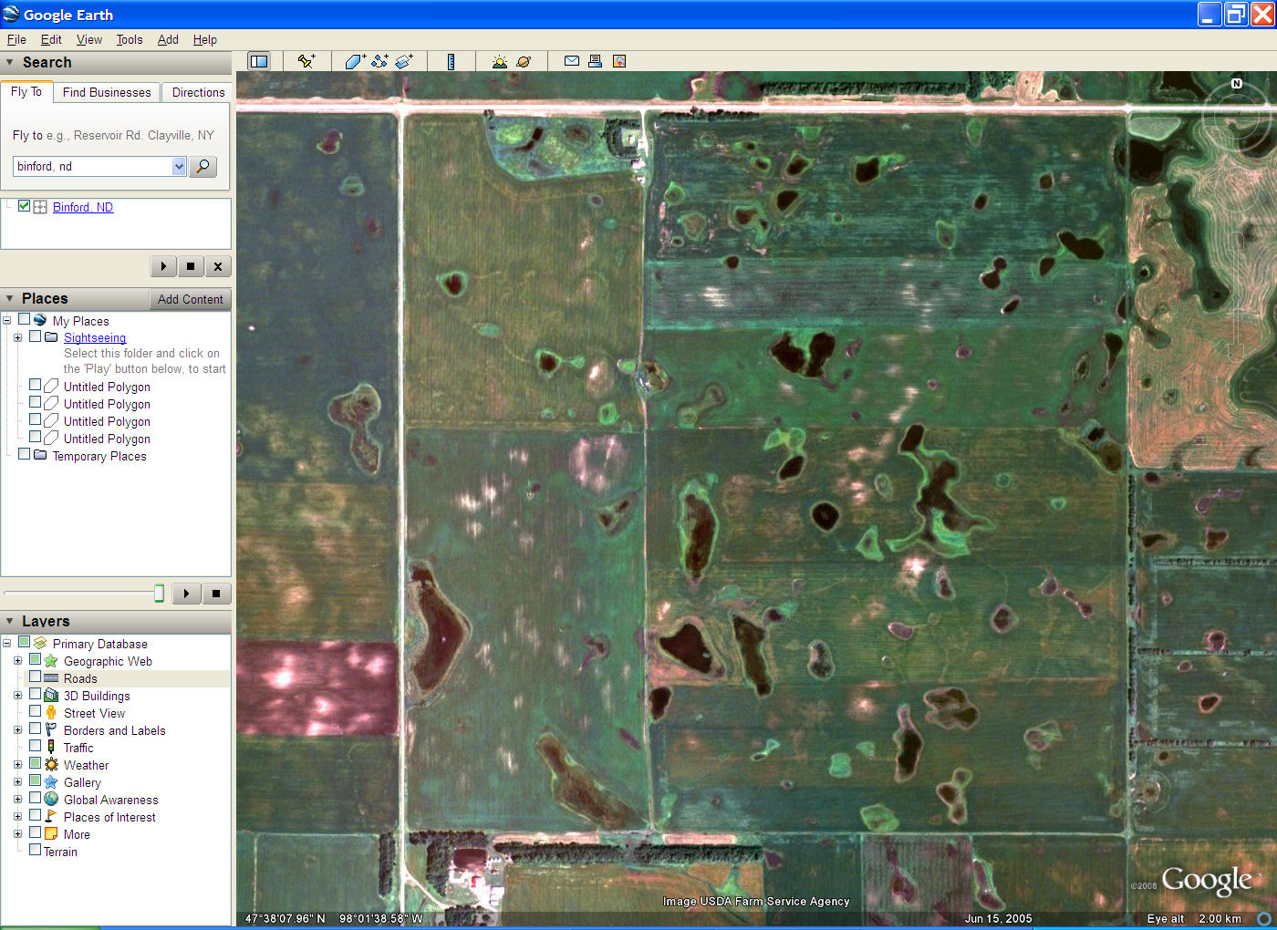1277x930 pixels.
Task: Click the Add Polygon toolbar icon
Action: click(355, 61)
